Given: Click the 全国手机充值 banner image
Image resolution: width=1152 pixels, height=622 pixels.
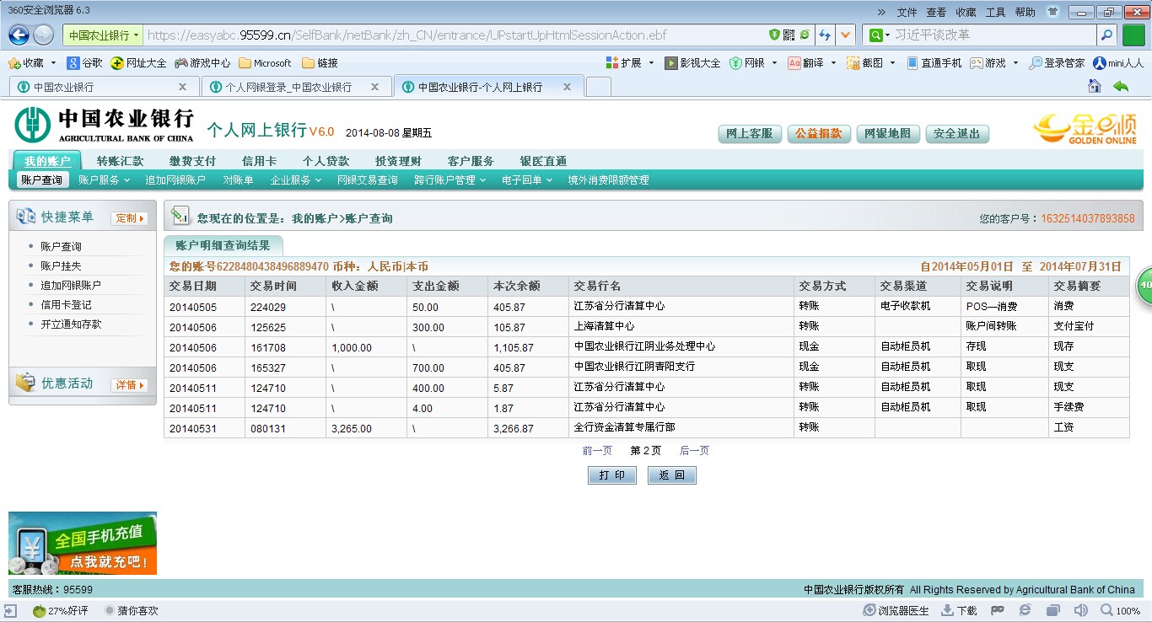Looking at the screenshot, I should 83,543.
